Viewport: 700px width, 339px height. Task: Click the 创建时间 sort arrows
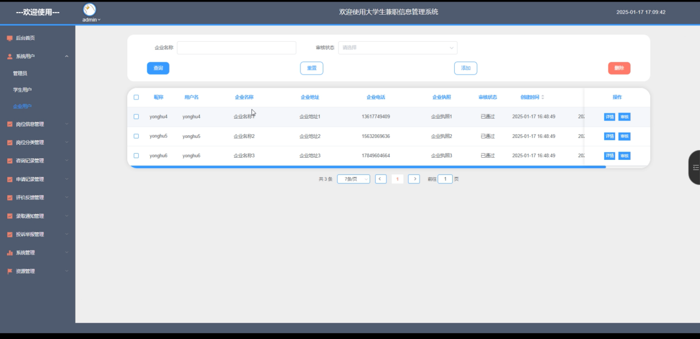tap(542, 97)
